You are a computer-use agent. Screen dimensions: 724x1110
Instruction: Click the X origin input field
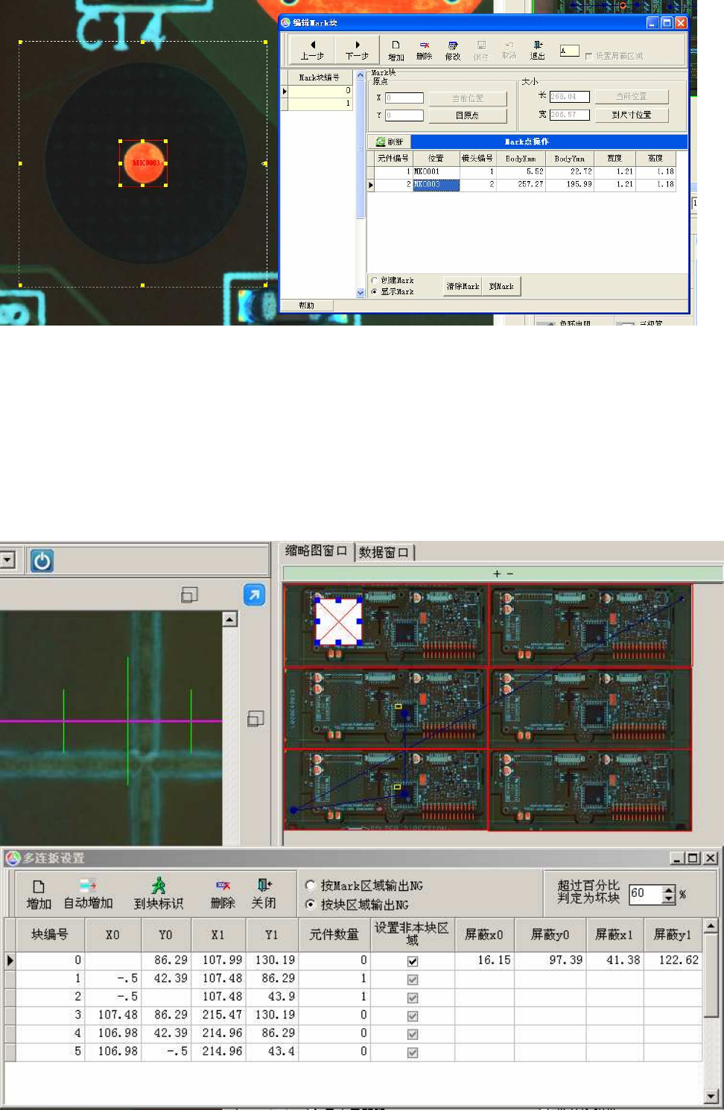tap(404, 98)
